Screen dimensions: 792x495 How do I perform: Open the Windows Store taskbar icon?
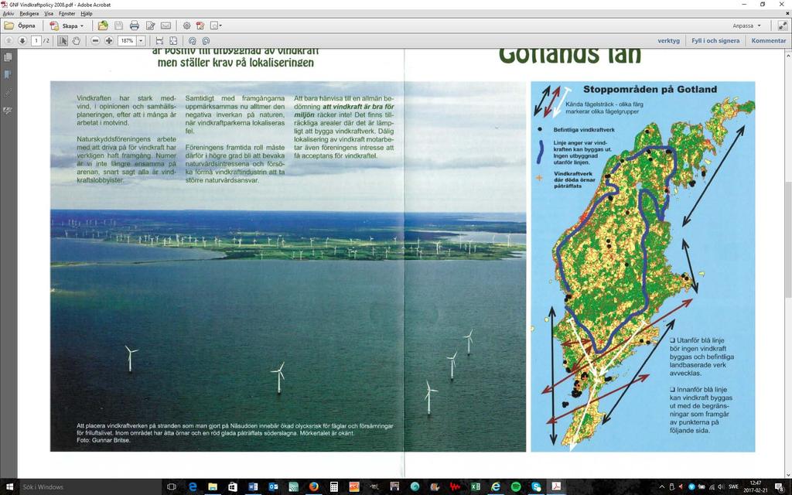pyautogui.click(x=233, y=487)
